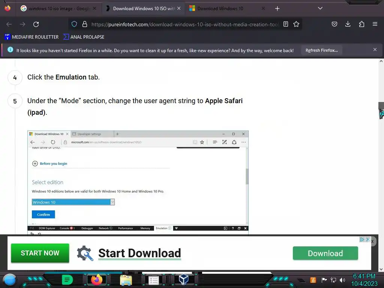
Task: Expand the list all tabs chevron
Action: [320, 8]
